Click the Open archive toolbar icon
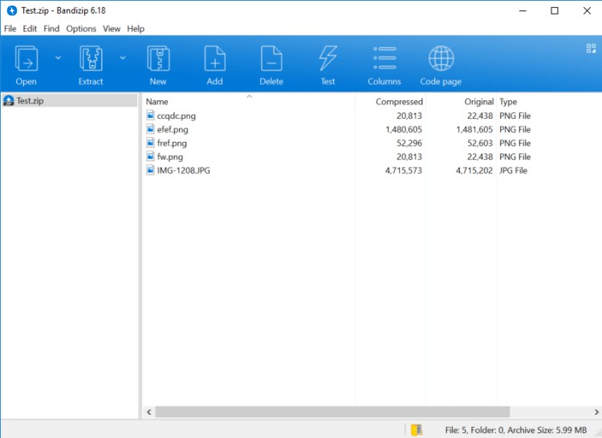Screen dimensions: 602x438 pyautogui.click(x=26, y=60)
